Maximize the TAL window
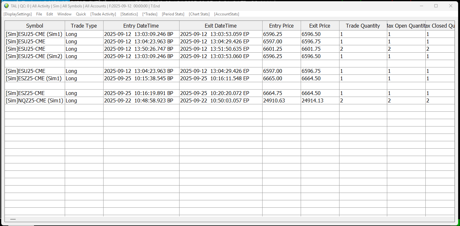460x226 pixels. click(x=436, y=6)
